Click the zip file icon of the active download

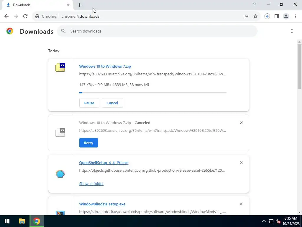tap(60, 67)
